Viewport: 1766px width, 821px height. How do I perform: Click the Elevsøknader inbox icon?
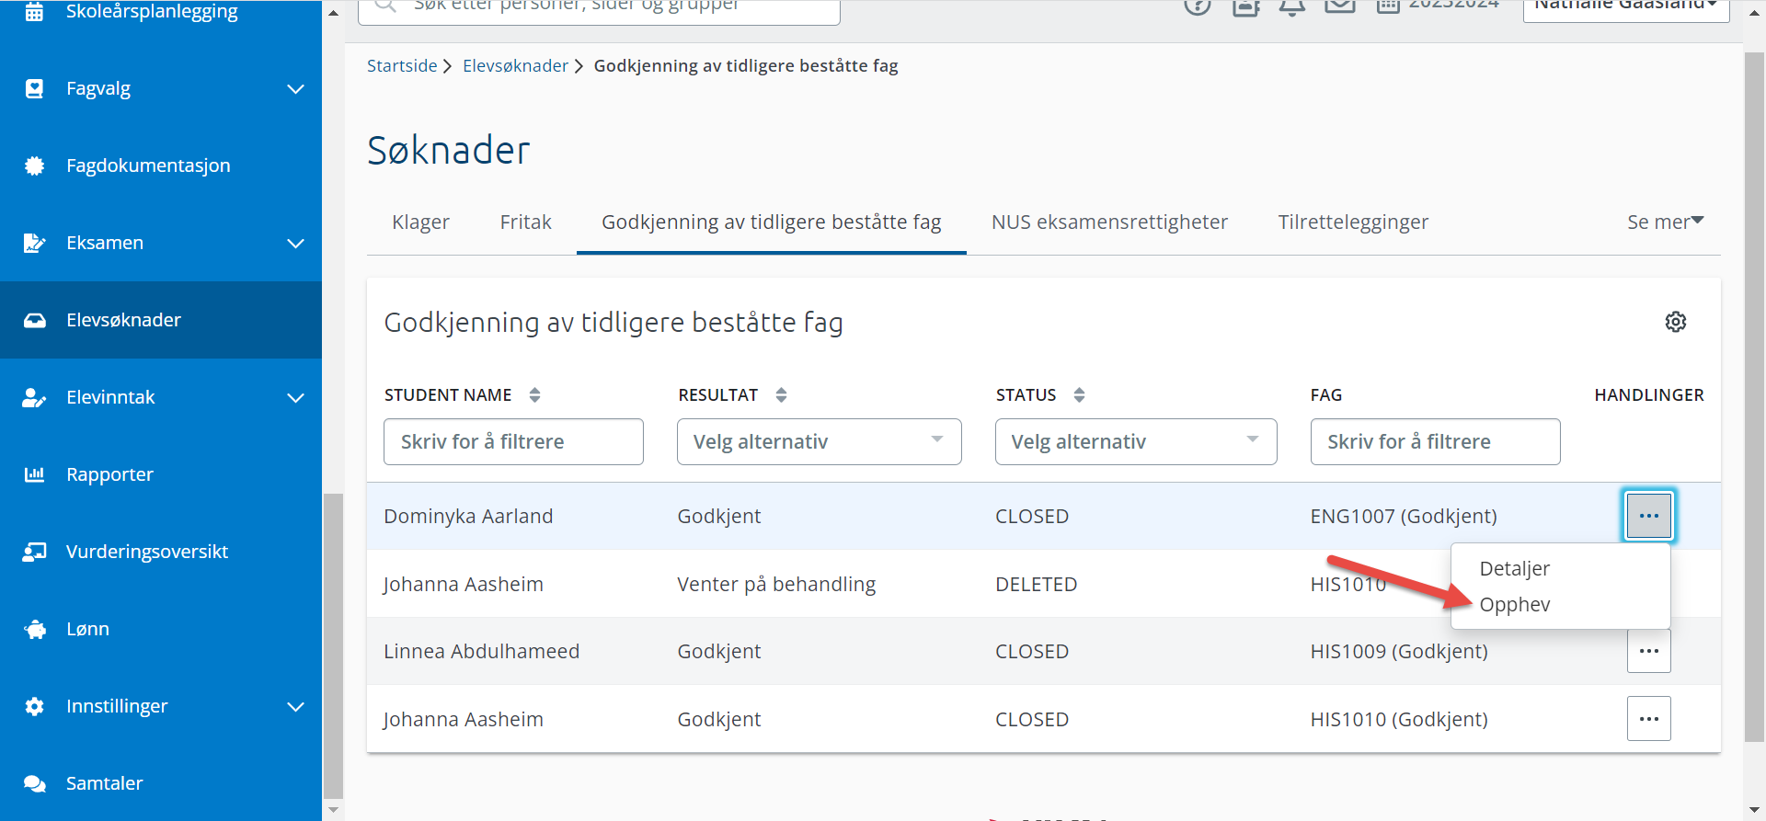coord(34,320)
